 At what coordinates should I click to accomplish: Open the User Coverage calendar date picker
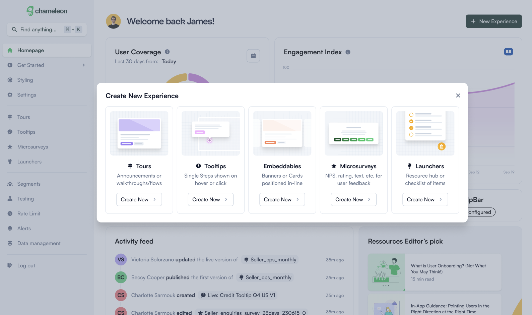[253, 56]
